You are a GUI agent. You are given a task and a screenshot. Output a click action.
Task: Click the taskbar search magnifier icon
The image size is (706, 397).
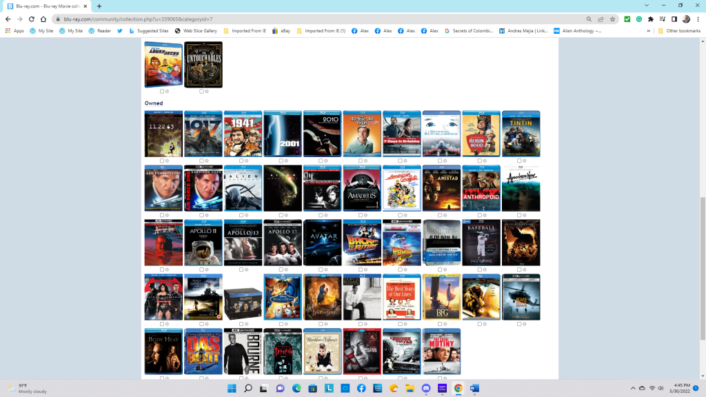click(248, 388)
